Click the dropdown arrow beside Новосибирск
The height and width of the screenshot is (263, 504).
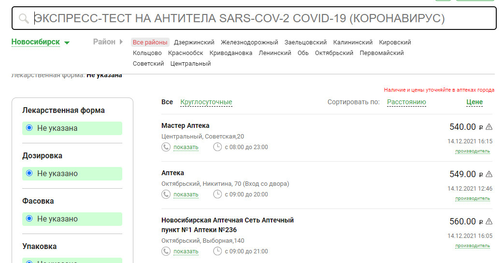coord(67,43)
